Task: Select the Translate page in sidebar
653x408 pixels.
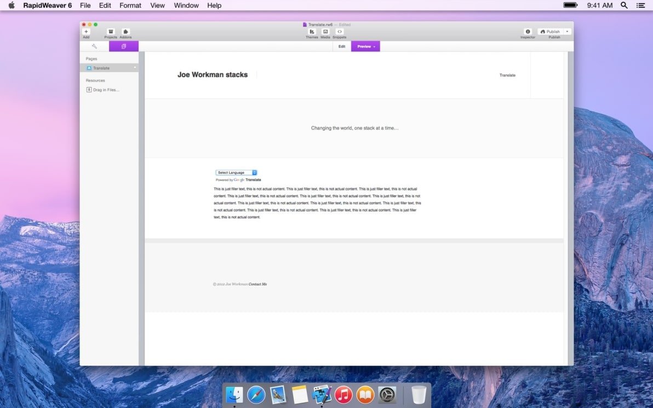Action: (101, 68)
